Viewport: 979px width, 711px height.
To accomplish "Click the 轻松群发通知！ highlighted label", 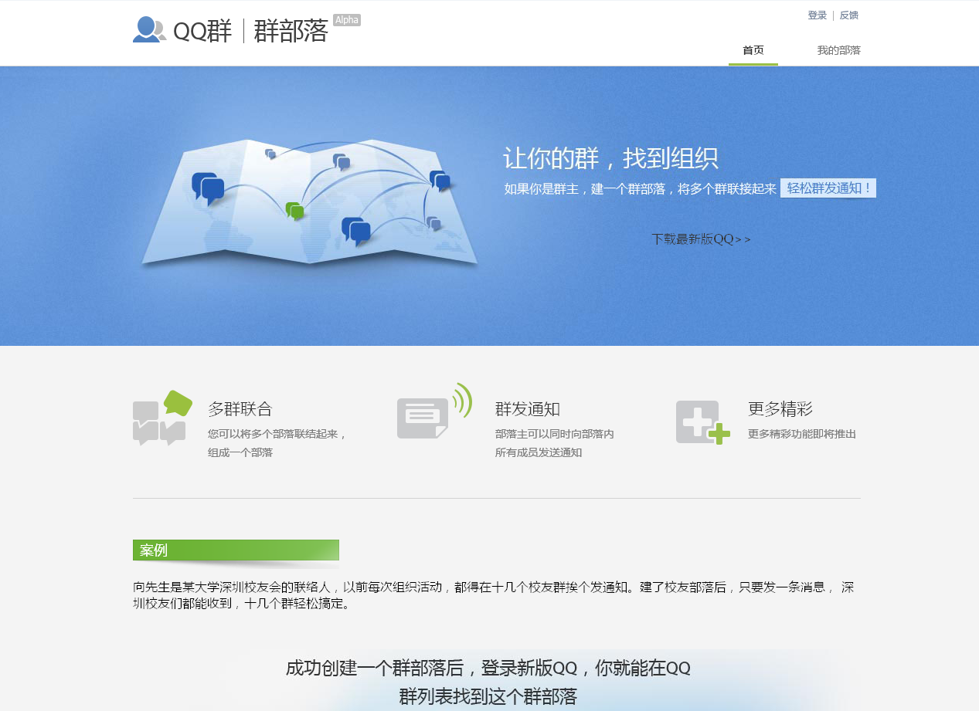I will [x=828, y=188].
